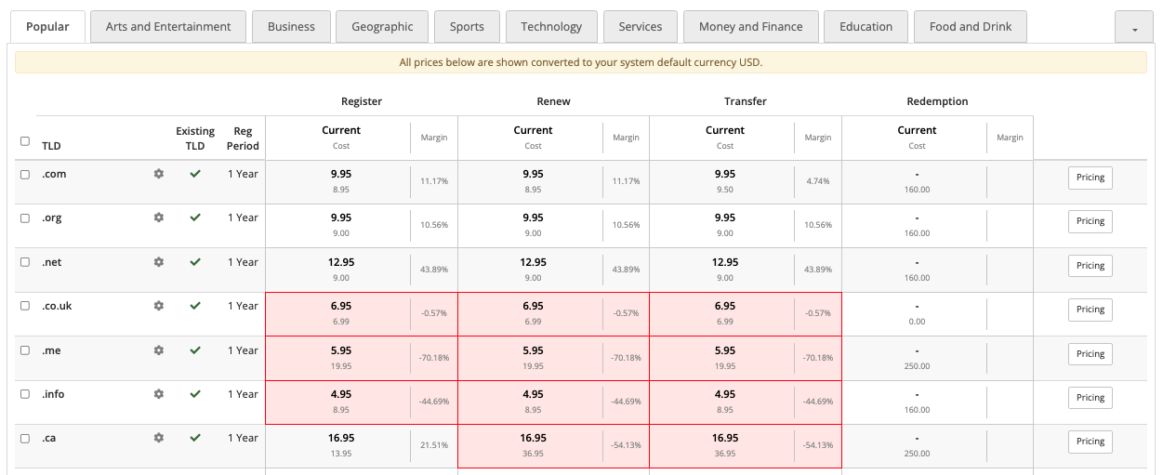Open settings gear for .net TLD
Screen dimensions: 1163x475
(159, 262)
